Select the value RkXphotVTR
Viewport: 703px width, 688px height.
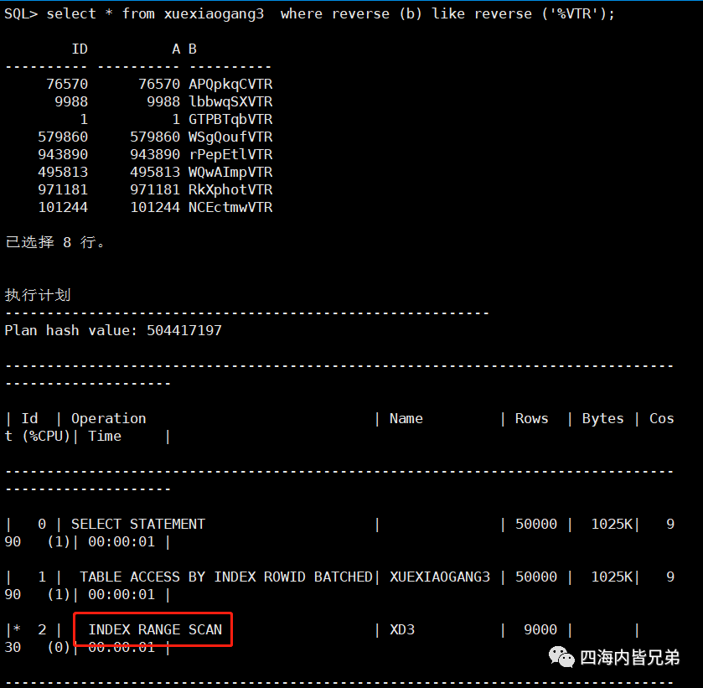[230, 189]
